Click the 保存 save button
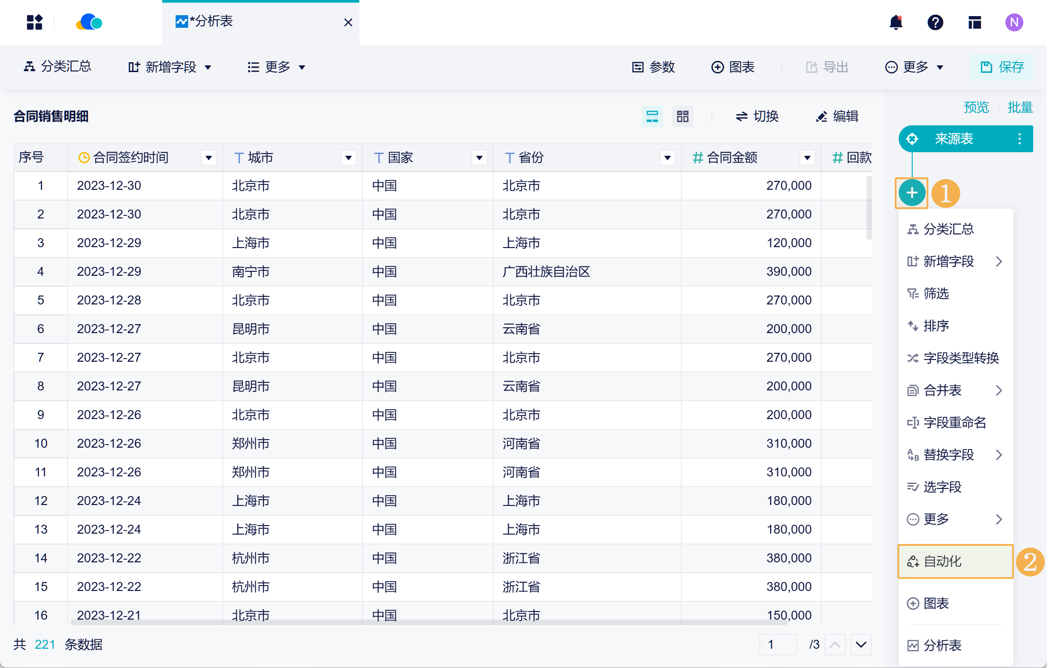The height and width of the screenshot is (668, 1052). tap(1002, 67)
